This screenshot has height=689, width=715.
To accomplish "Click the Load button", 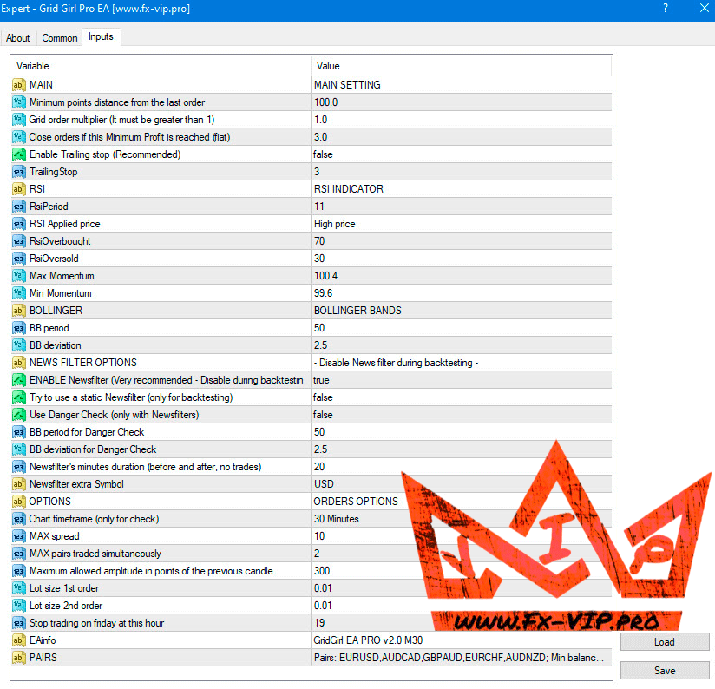I will click(665, 642).
